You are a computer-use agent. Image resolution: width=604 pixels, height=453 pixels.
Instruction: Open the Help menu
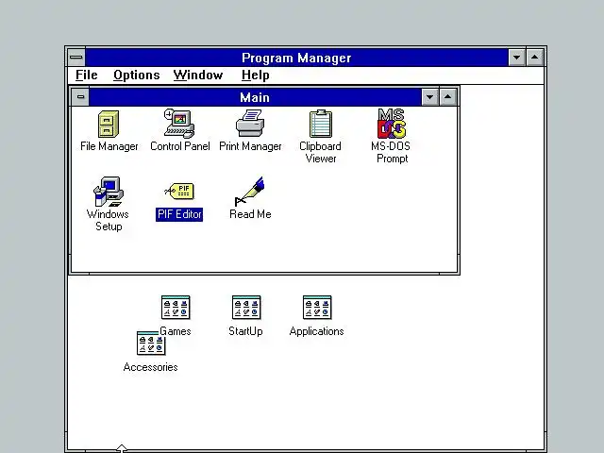(256, 75)
